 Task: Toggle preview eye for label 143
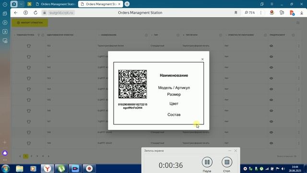click(x=271, y=78)
